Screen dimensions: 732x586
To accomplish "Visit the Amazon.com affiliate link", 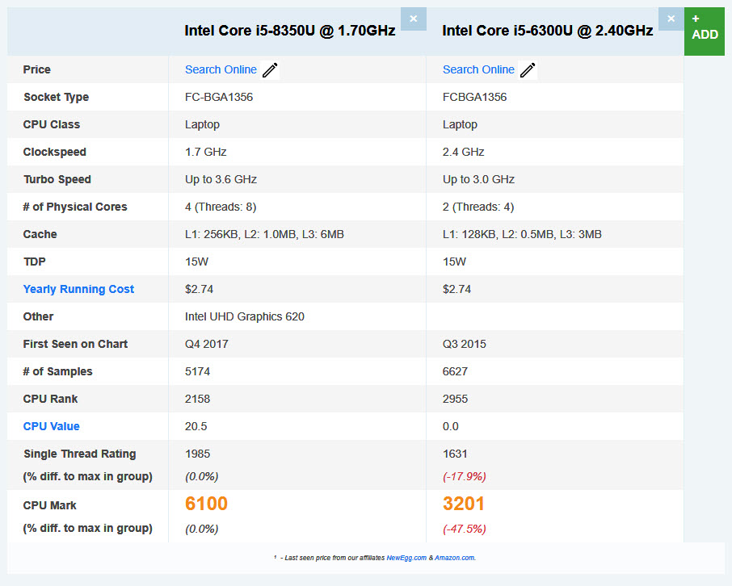I will [454, 557].
